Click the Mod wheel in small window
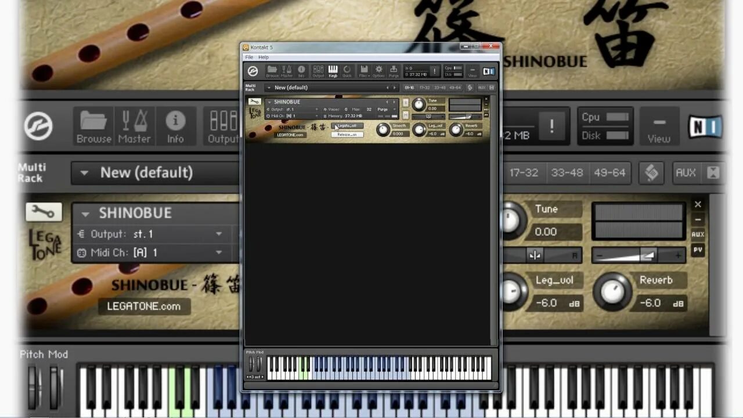This screenshot has height=418, width=743. point(258,364)
